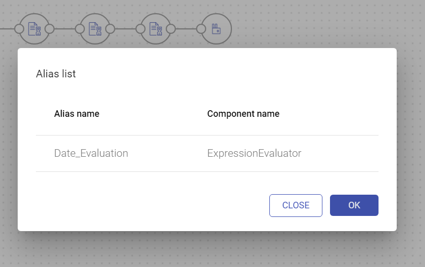Click the Component name column header
425x267 pixels.
point(243,114)
